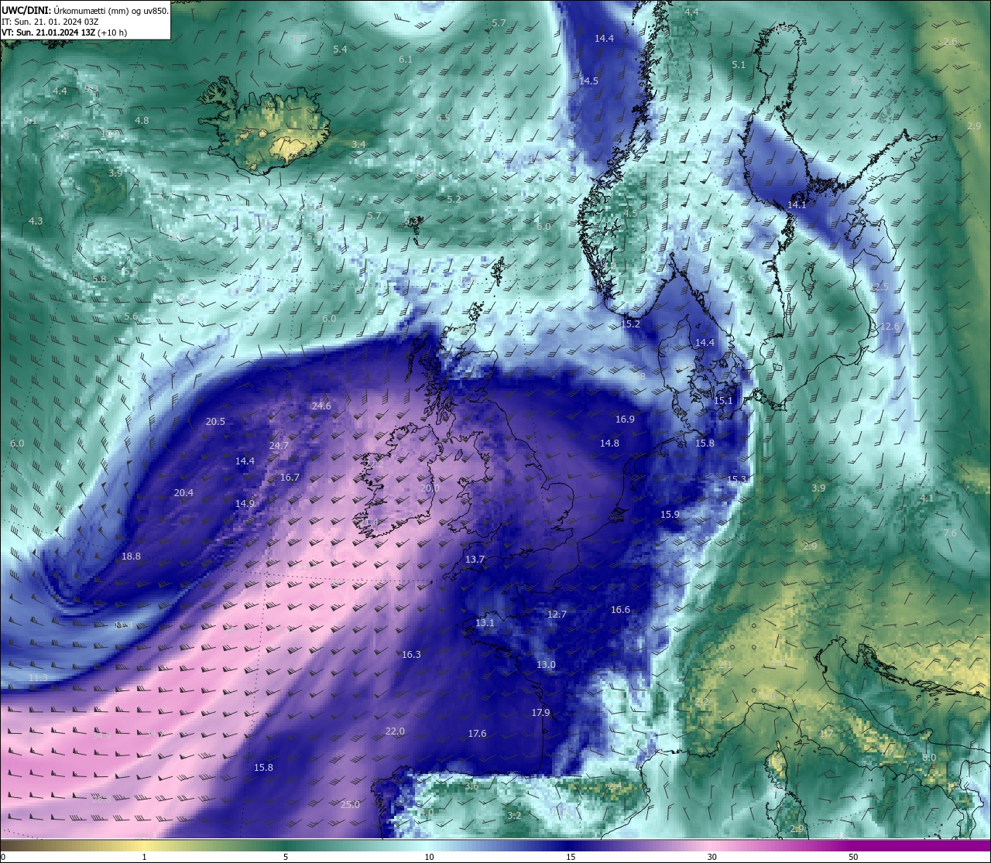Click the VT valid time line 13Z

(64, 33)
